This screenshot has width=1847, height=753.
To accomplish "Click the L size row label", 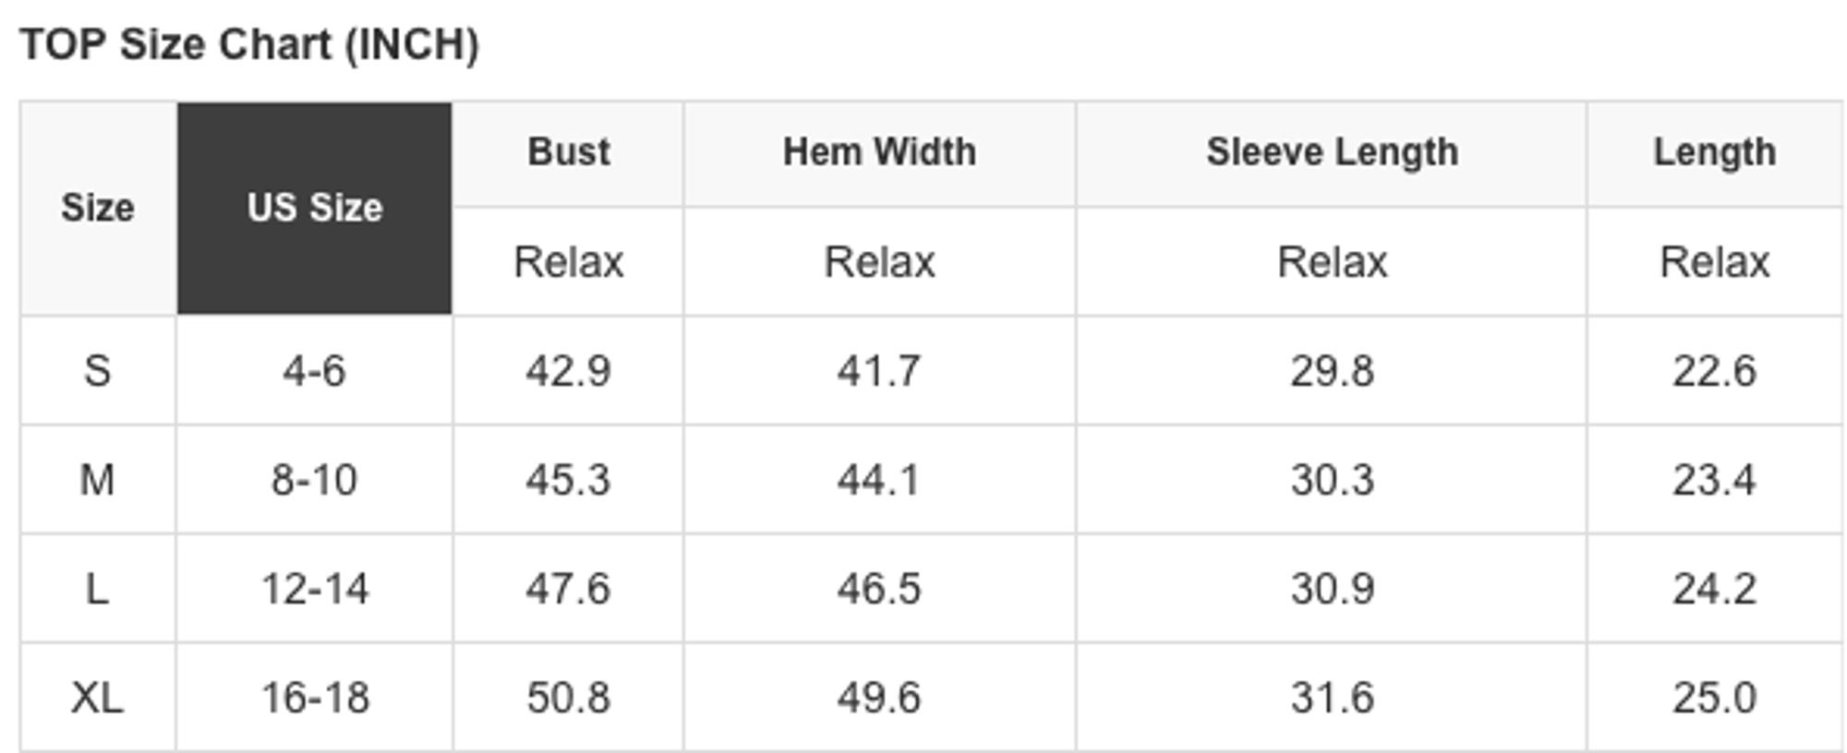I will [x=98, y=589].
